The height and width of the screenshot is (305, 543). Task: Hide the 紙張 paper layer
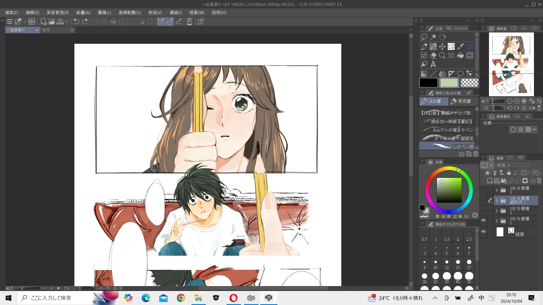(483, 232)
